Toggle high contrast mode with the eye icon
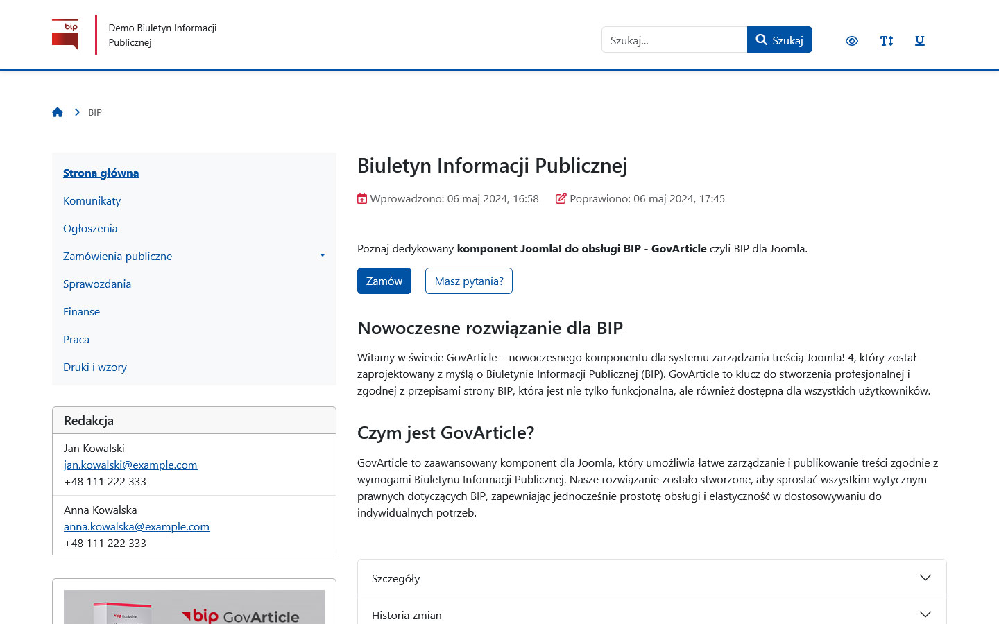The image size is (999, 624). coord(852,40)
